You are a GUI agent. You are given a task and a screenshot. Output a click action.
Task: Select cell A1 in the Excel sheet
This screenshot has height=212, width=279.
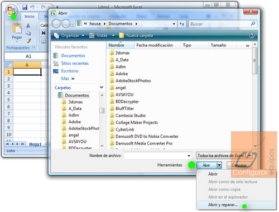click(x=27, y=72)
